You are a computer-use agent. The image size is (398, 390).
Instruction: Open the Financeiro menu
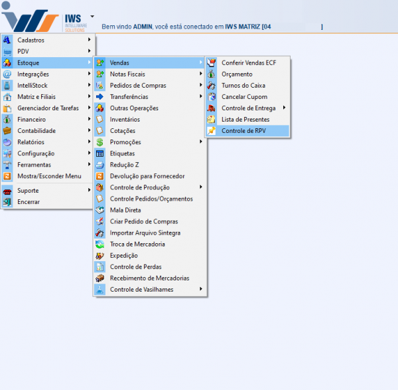tap(31, 120)
